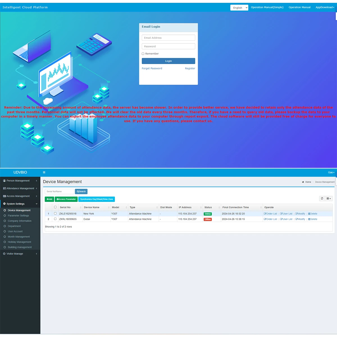Click the refresh icon above the device table

point(322,198)
